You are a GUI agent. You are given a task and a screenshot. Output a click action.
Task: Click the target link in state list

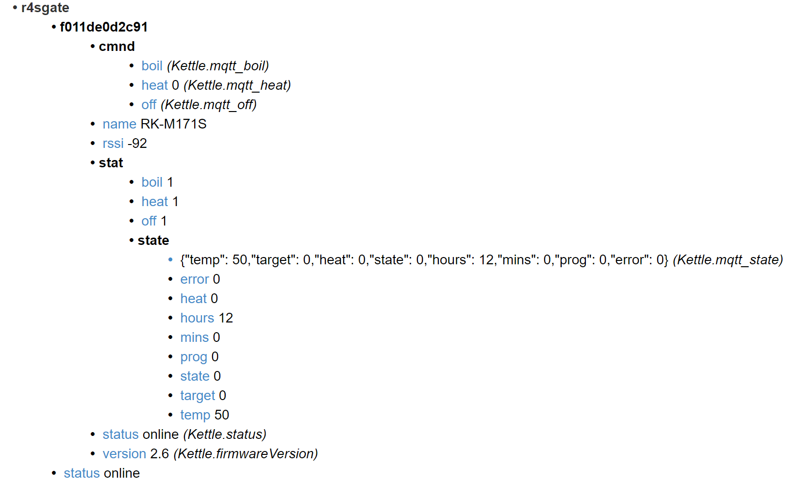pos(197,396)
